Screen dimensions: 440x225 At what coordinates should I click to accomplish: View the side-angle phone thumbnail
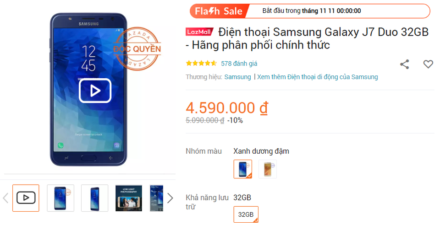click(x=94, y=198)
